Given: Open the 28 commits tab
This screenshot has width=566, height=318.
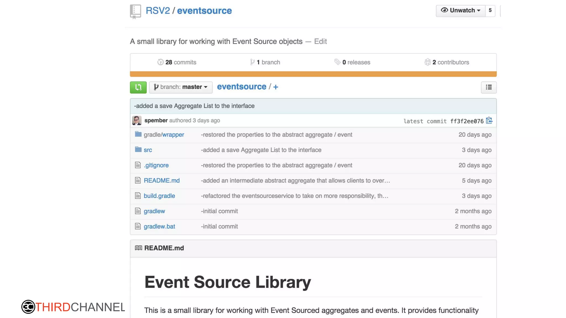Looking at the screenshot, I should tap(177, 62).
